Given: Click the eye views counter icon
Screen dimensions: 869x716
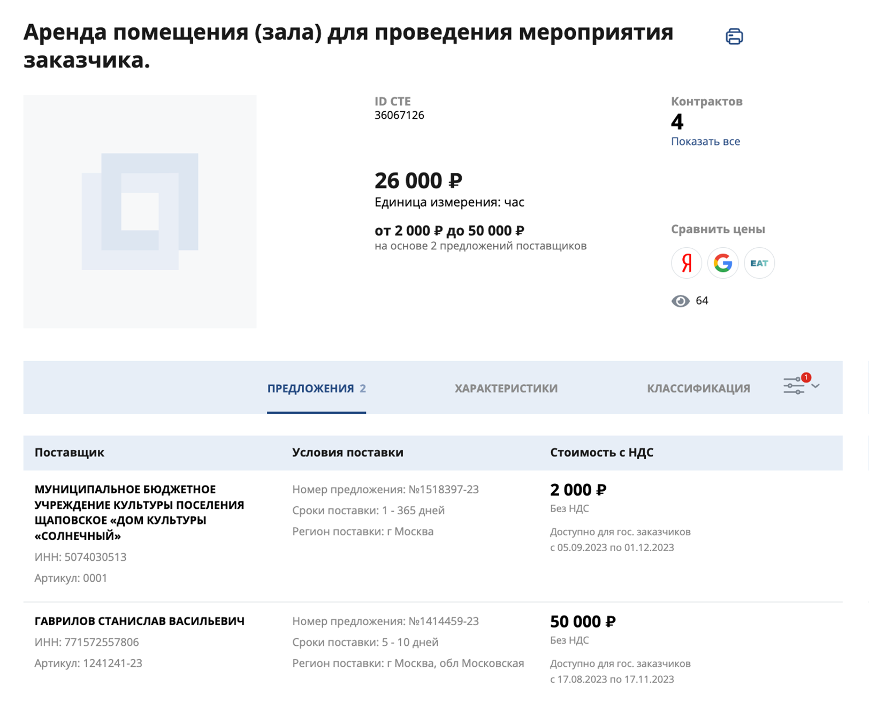Looking at the screenshot, I should (681, 301).
